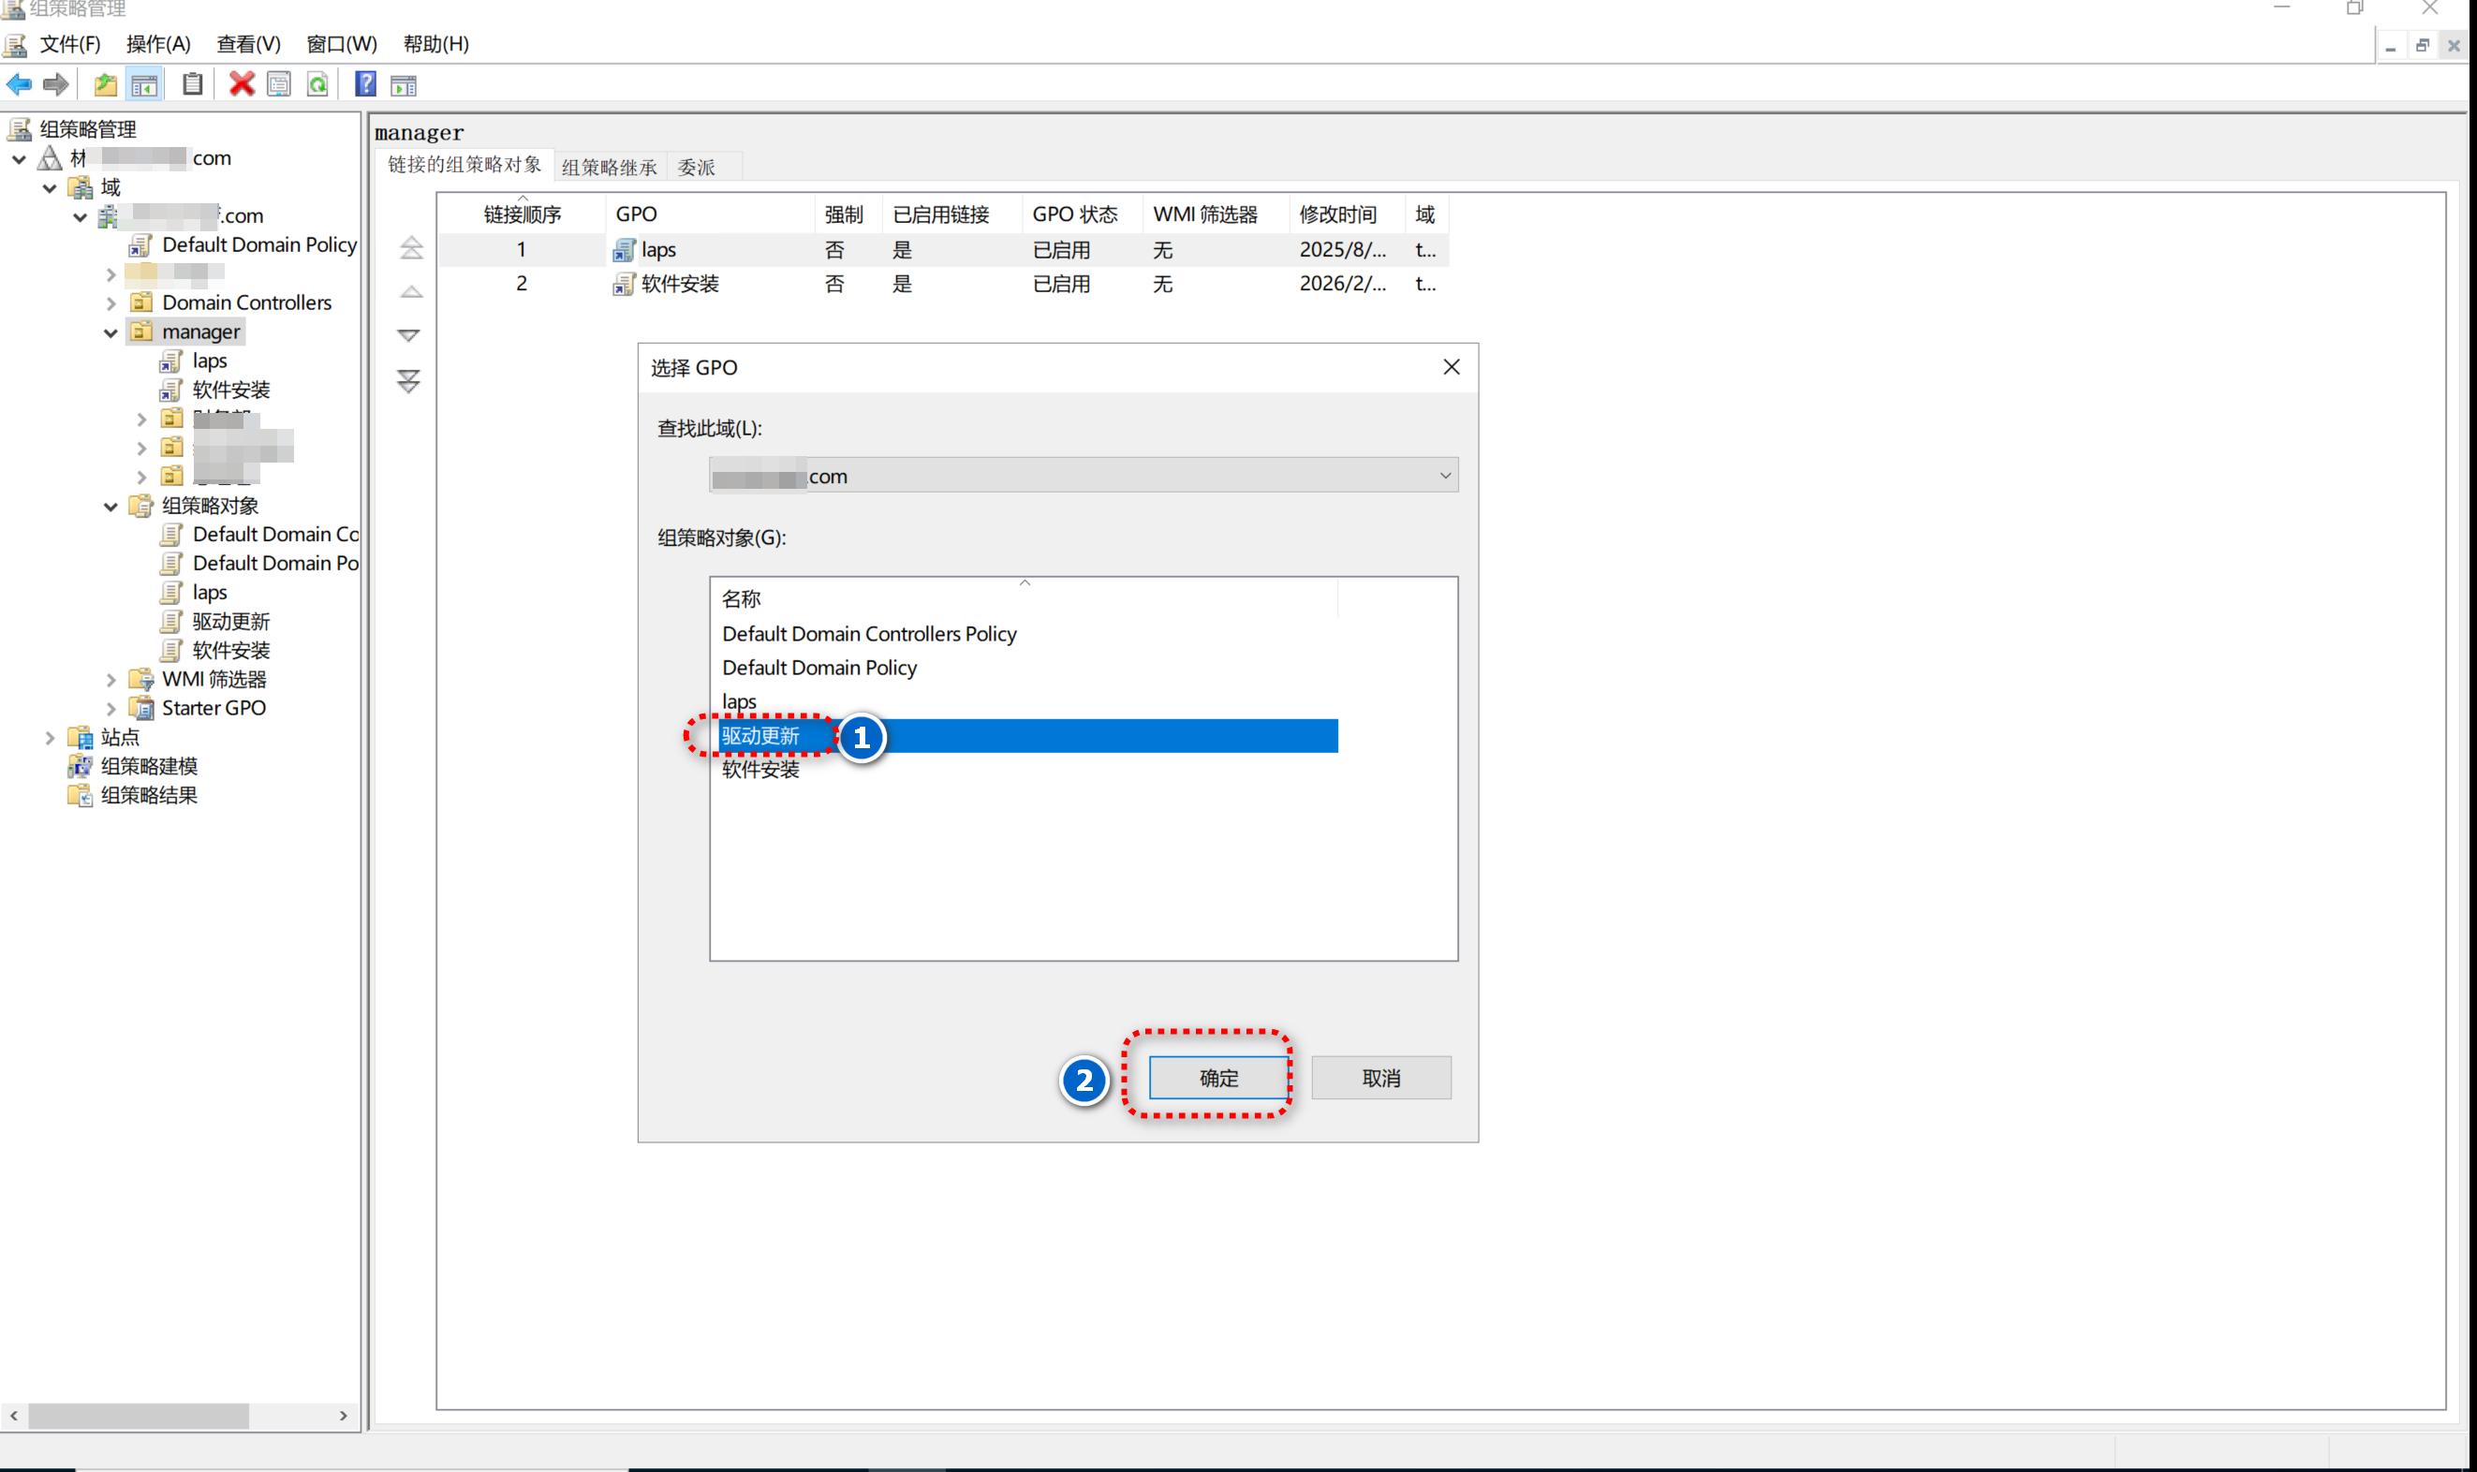Click the Up one level folder icon
Image resolution: width=2477 pixels, height=1472 pixels.
point(105,85)
